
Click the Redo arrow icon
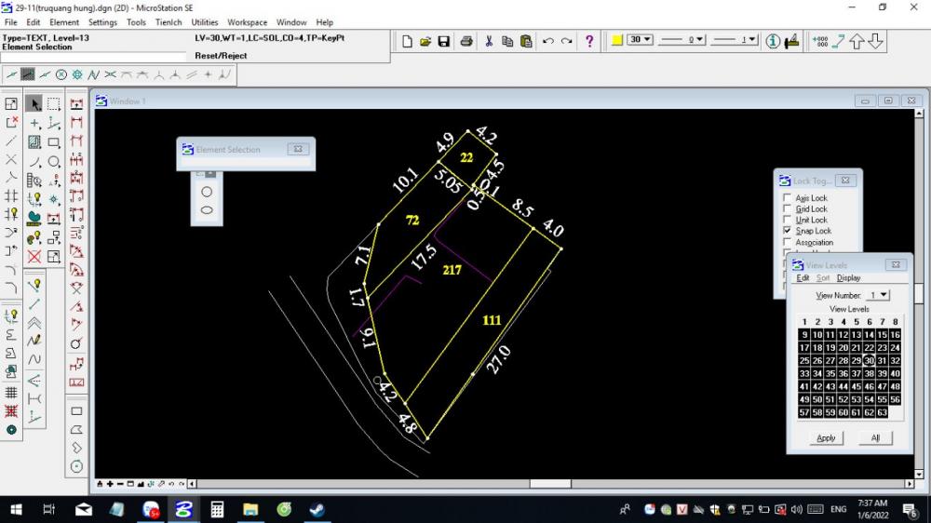566,41
